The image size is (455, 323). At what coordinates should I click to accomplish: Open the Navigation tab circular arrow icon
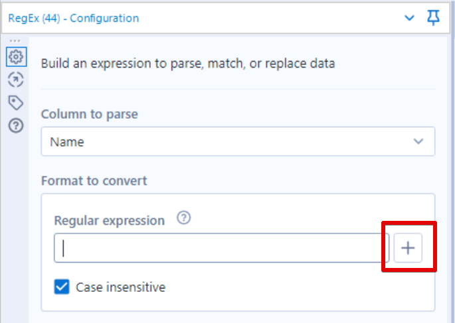point(16,80)
